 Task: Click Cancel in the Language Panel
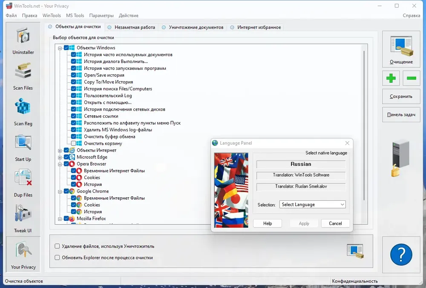pyautogui.click(x=335, y=223)
